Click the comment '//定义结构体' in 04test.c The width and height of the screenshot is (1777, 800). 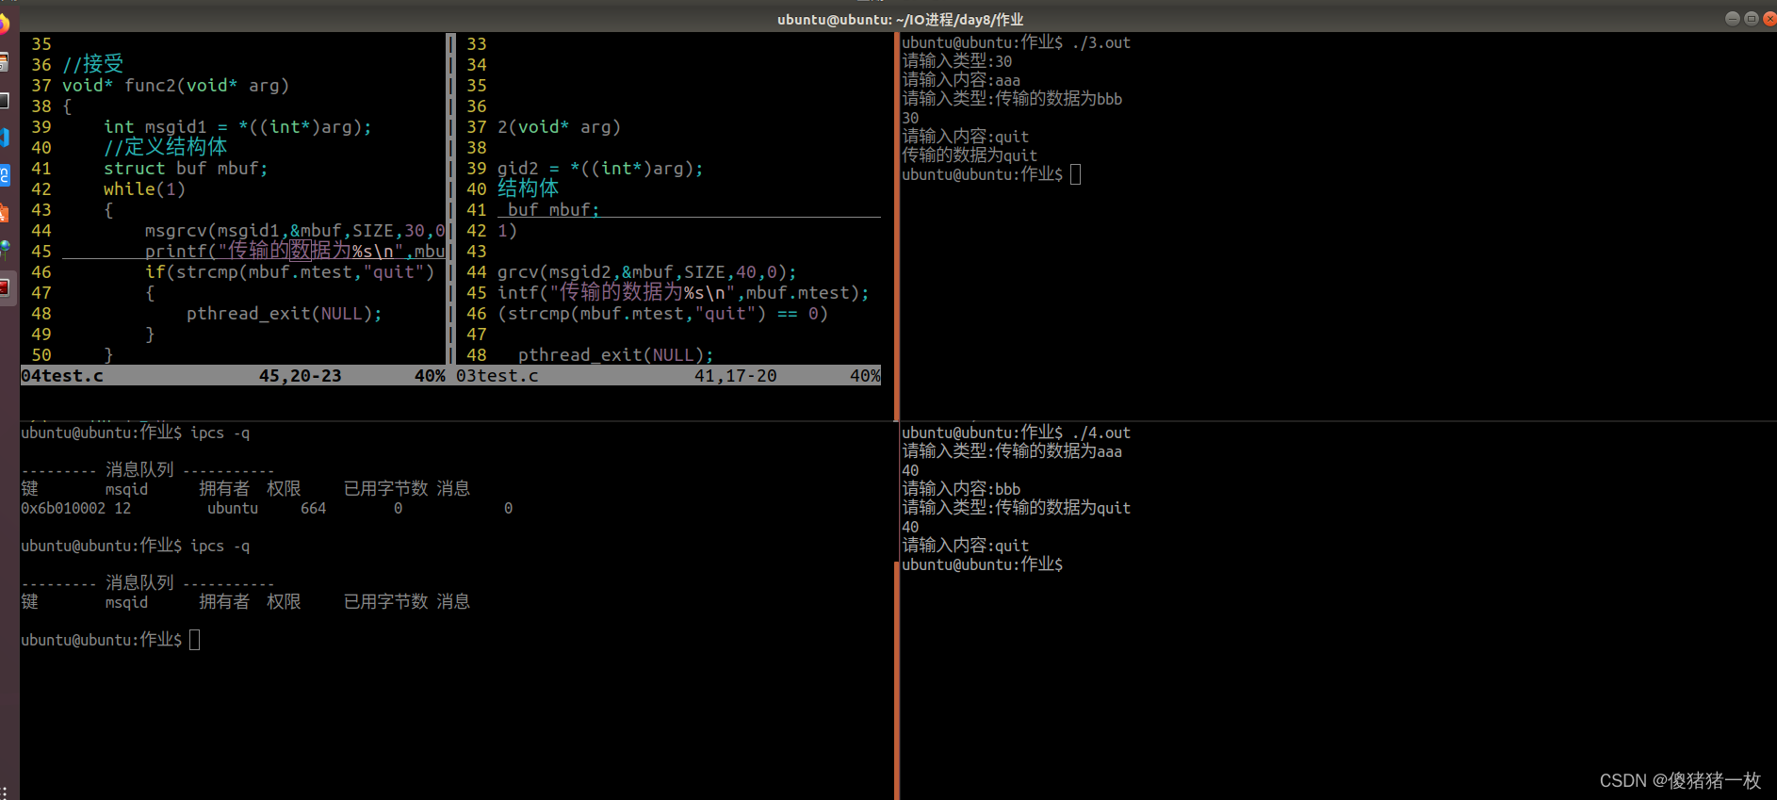(166, 147)
